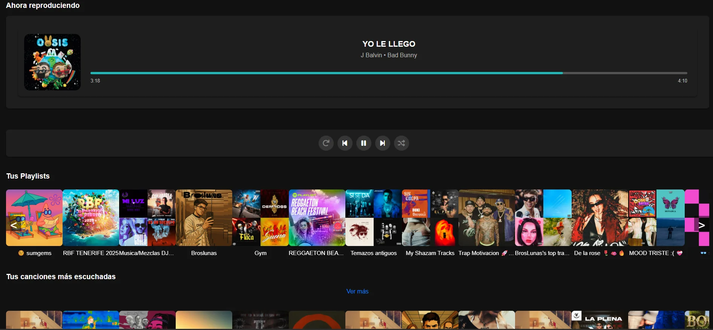
Task: Open the My Shazam Tracks playlist cover
Action: tap(430, 218)
